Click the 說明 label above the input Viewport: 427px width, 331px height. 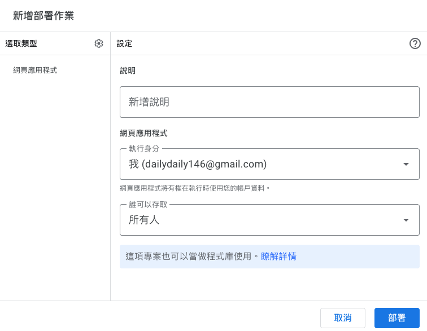[128, 70]
